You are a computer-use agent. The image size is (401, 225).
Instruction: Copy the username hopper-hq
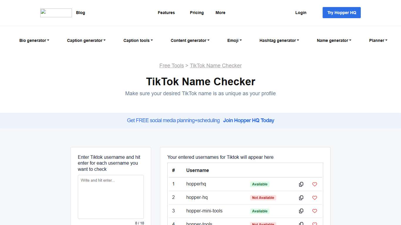(301, 197)
